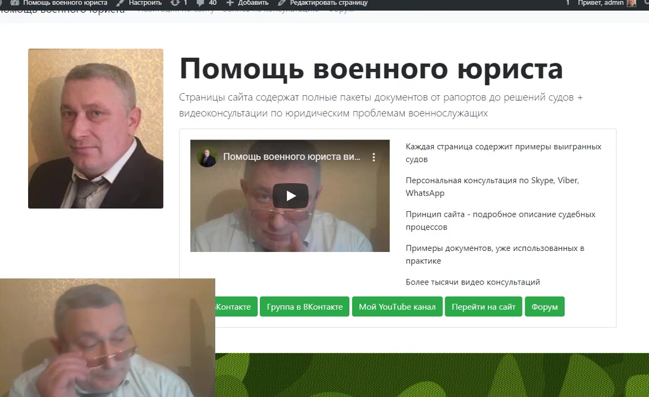Click text 'Каждая страница содержит примеры выигранных судов'
This screenshot has width=649, height=397.
click(x=503, y=153)
